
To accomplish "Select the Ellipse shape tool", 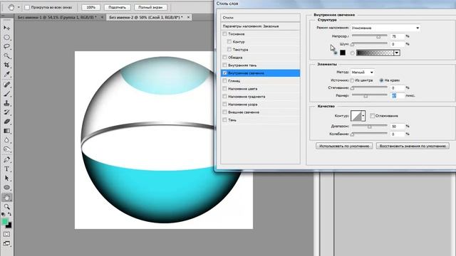I will (x=6, y=188).
